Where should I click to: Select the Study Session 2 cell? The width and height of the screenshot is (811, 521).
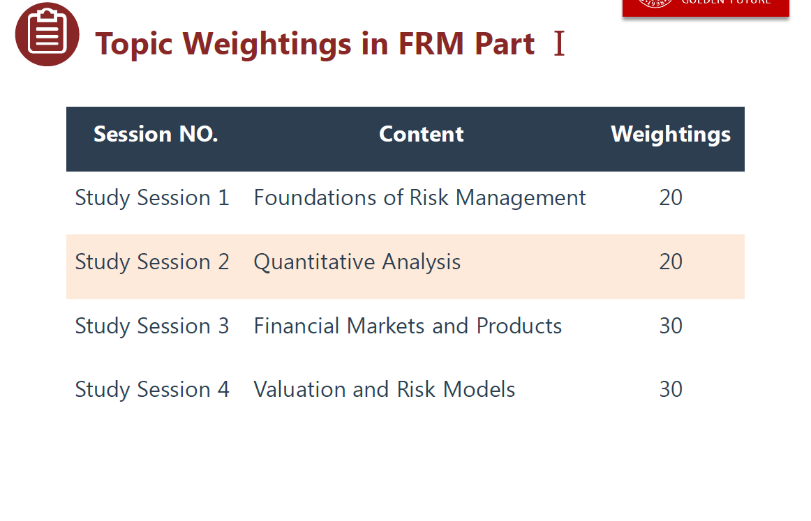click(x=152, y=262)
